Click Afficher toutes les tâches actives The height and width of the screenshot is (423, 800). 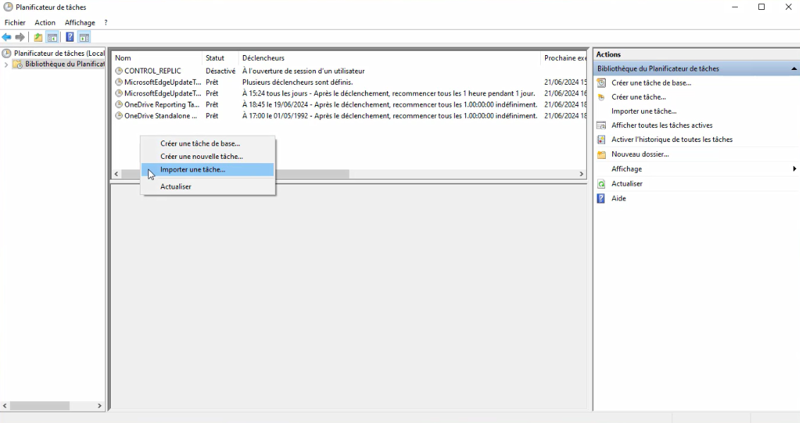[662, 125]
